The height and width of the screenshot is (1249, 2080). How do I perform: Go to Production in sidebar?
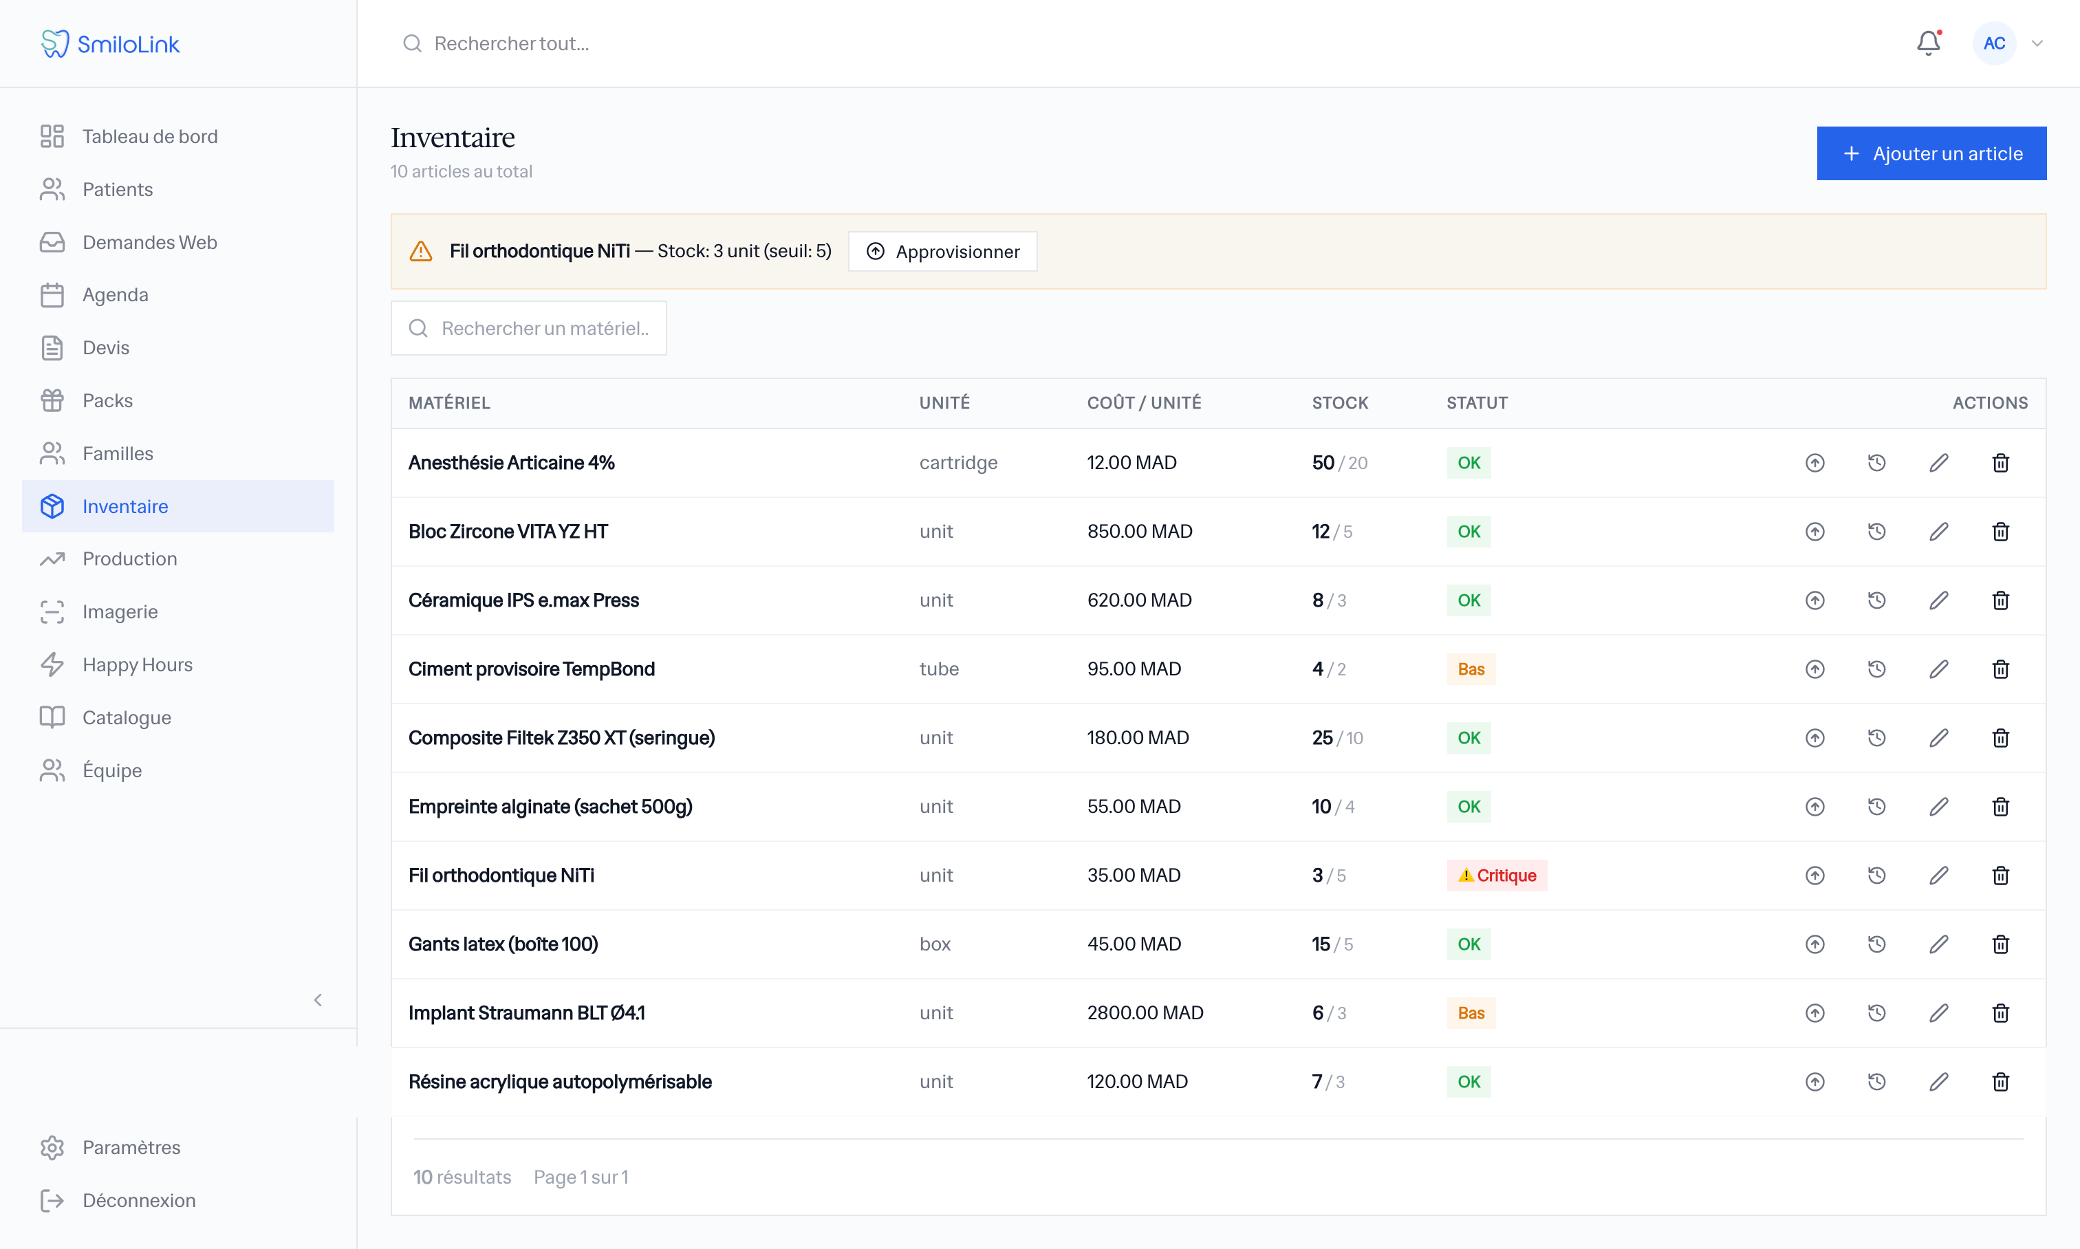pos(129,559)
